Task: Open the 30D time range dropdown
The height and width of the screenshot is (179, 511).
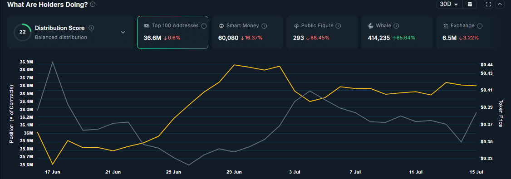Action: tap(449, 4)
